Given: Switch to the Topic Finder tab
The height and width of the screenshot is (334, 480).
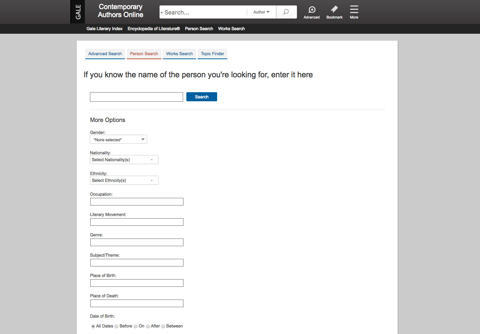Looking at the screenshot, I should [x=212, y=54].
